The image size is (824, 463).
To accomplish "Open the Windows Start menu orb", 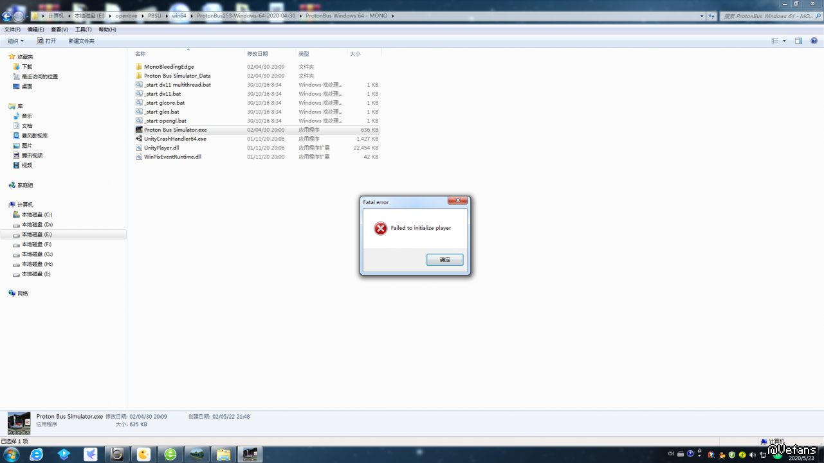I will (12, 455).
